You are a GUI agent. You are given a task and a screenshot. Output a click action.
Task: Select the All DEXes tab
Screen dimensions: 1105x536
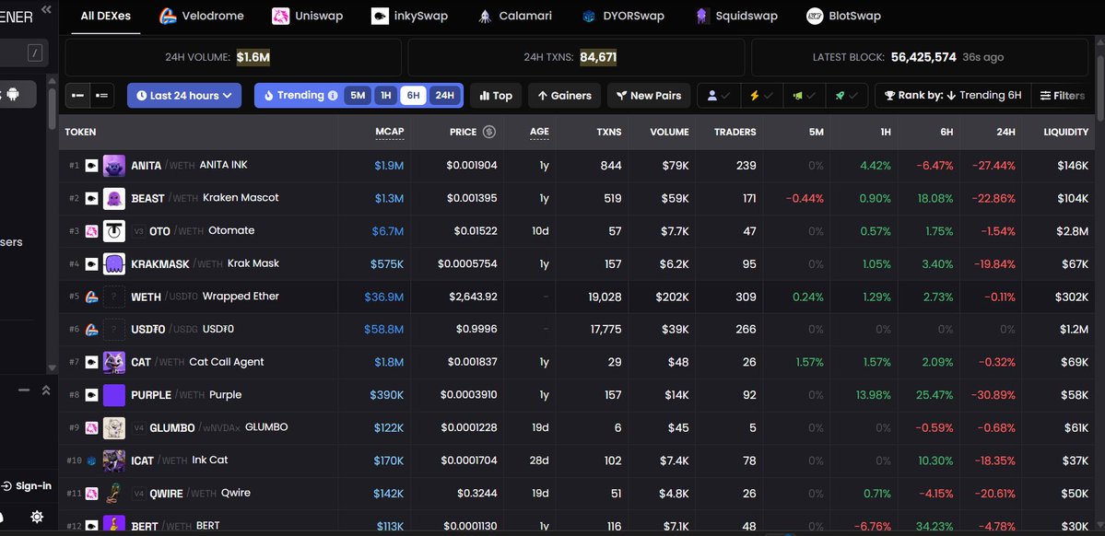(106, 16)
